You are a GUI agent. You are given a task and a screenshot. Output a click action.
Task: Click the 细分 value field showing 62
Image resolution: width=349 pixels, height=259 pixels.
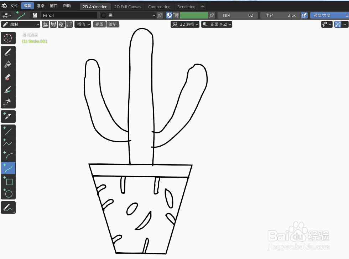pos(238,15)
